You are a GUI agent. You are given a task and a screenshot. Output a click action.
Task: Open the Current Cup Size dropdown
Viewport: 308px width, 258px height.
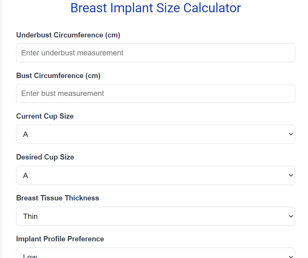(x=155, y=134)
